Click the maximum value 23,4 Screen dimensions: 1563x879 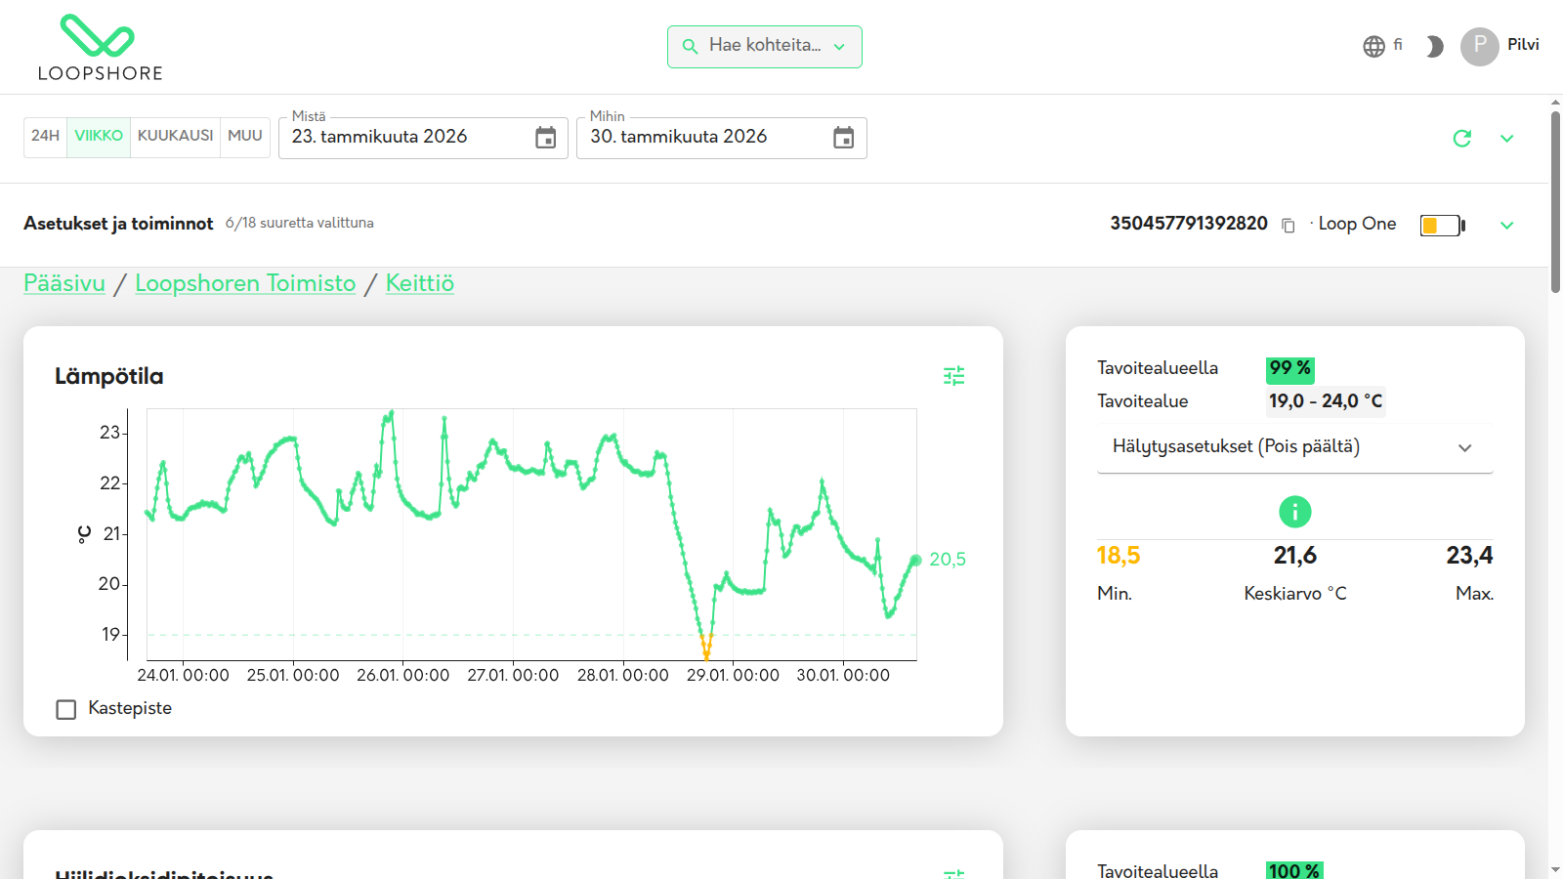[x=1470, y=556]
